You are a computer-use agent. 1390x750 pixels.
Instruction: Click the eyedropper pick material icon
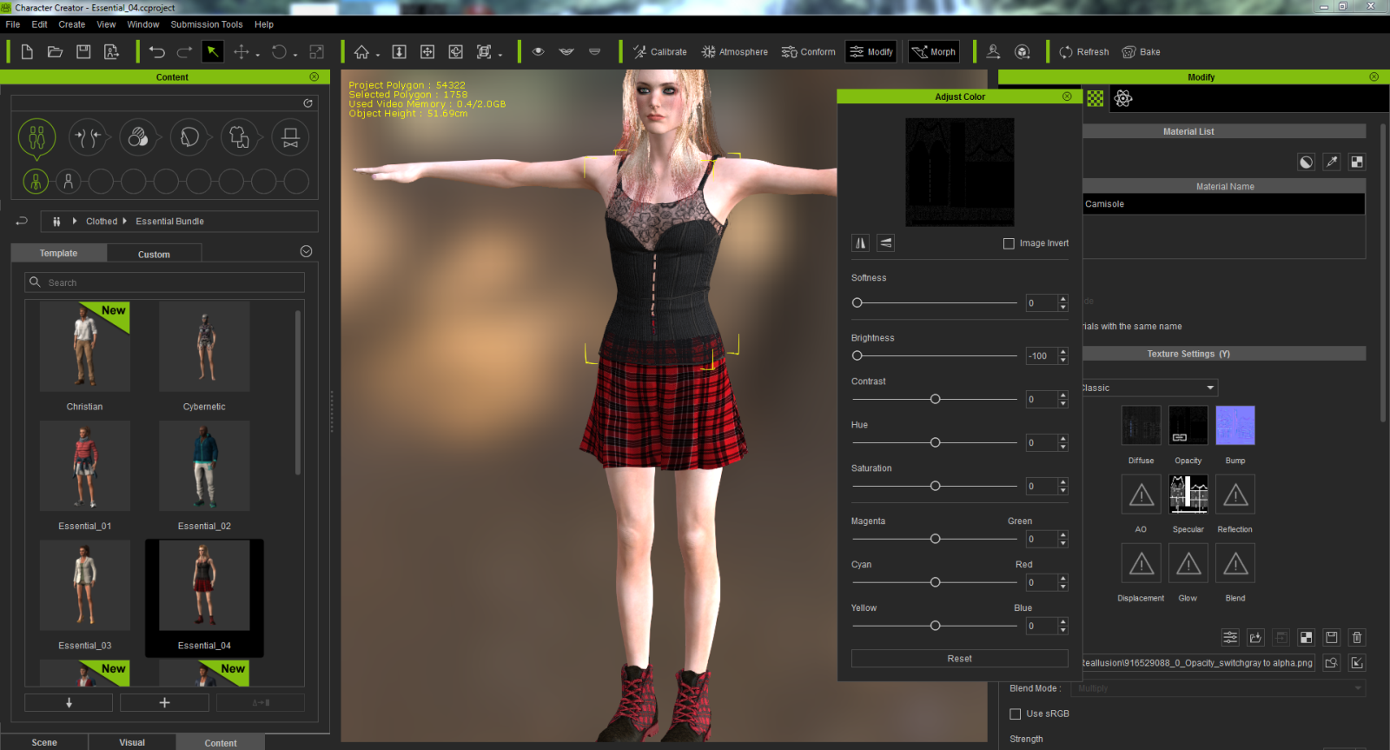pos(1332,162)
